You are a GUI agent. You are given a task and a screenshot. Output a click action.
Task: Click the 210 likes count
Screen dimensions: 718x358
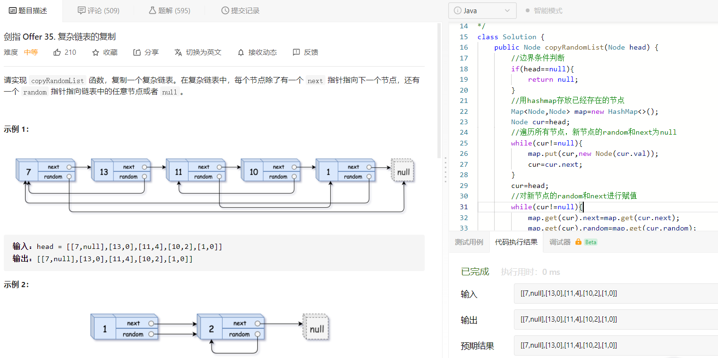(70, 52)
